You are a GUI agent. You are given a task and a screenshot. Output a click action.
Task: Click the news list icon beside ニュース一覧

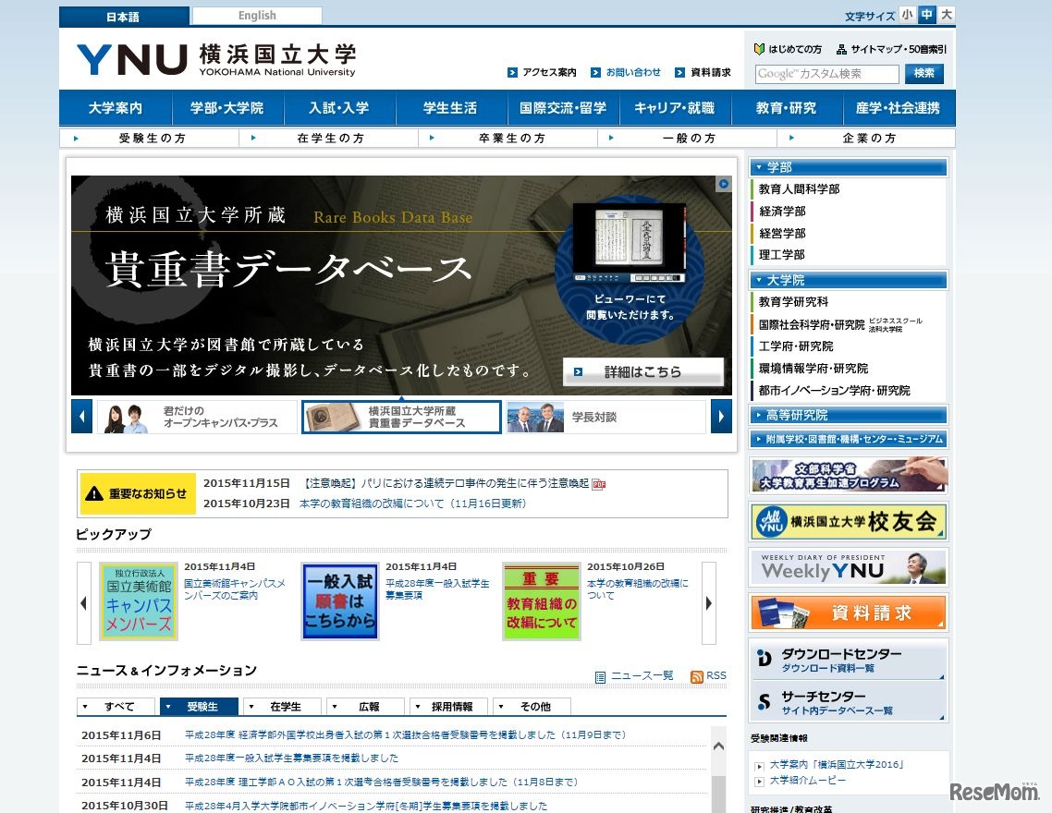(601, 677)
